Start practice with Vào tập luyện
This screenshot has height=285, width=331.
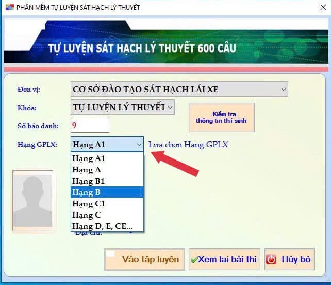pyautogui.click(x=144, y=259)
